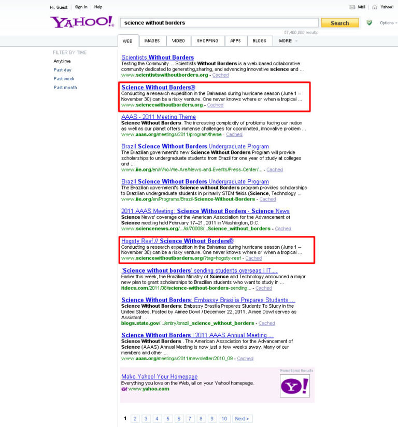The width and height of the screenshot is (398, 427).
Task: Expand the Options dropdown
Action: pyautogui.click(x=389, y=23)
